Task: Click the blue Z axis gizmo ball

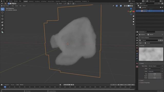Action: click(x=131, y=8)
